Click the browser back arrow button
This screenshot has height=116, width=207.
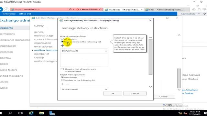[x=1, y=9]
